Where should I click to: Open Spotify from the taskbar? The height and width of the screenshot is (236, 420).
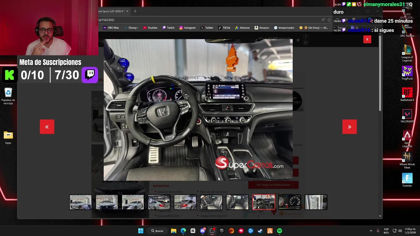[x=280, y=231]
